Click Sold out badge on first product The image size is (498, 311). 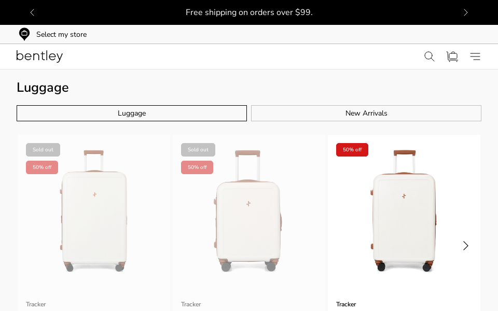click(43, 150)
